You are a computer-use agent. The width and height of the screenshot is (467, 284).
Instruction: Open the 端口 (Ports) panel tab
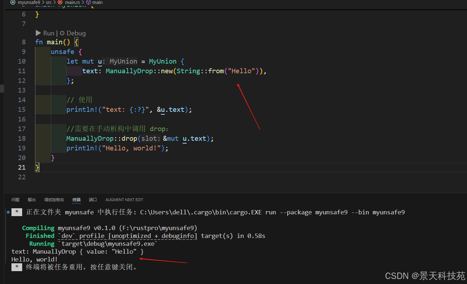(x=93, y=200)
